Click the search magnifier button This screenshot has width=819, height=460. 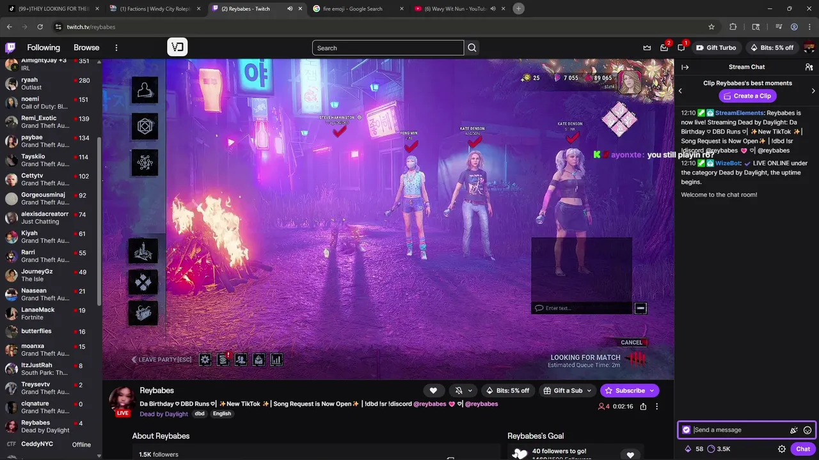click(x=472, y=48)
